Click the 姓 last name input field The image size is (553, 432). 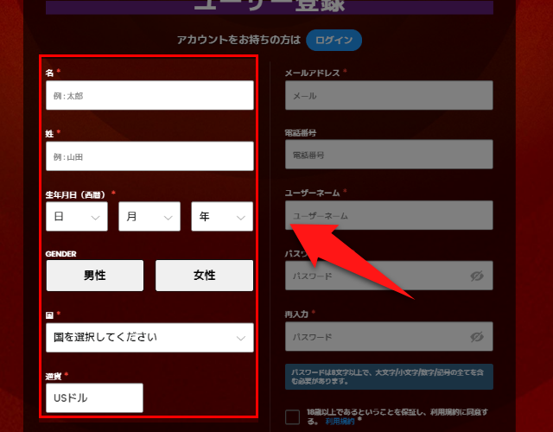[x=149, y=156]
